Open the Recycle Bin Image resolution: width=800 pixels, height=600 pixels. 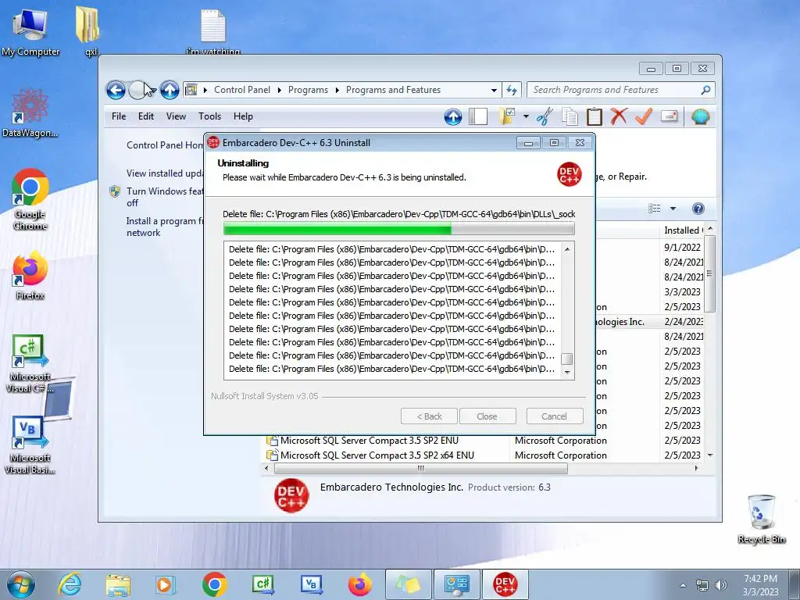coord(761,519)
